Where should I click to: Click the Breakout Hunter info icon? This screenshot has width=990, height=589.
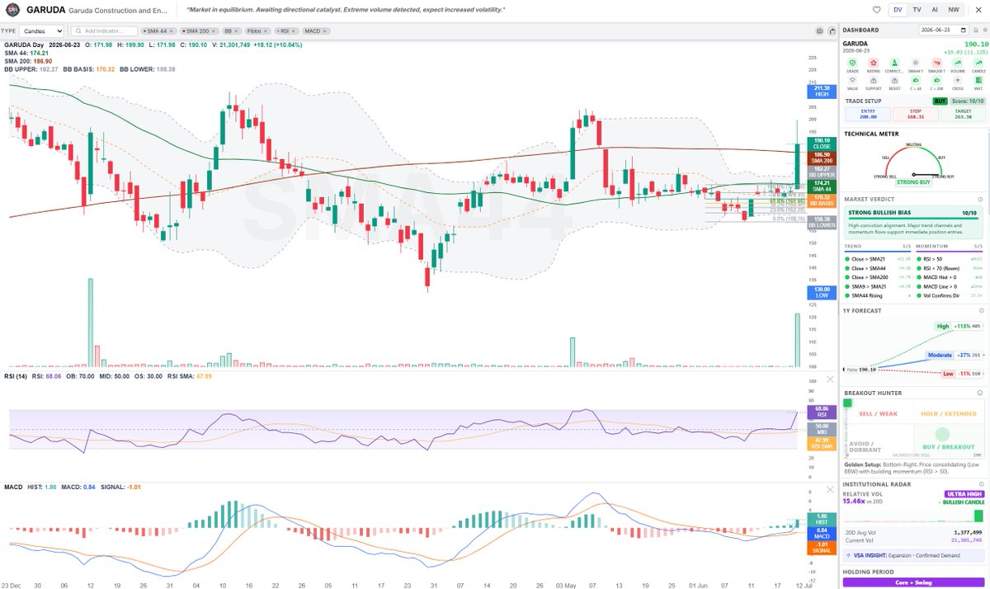coord(980,392)
